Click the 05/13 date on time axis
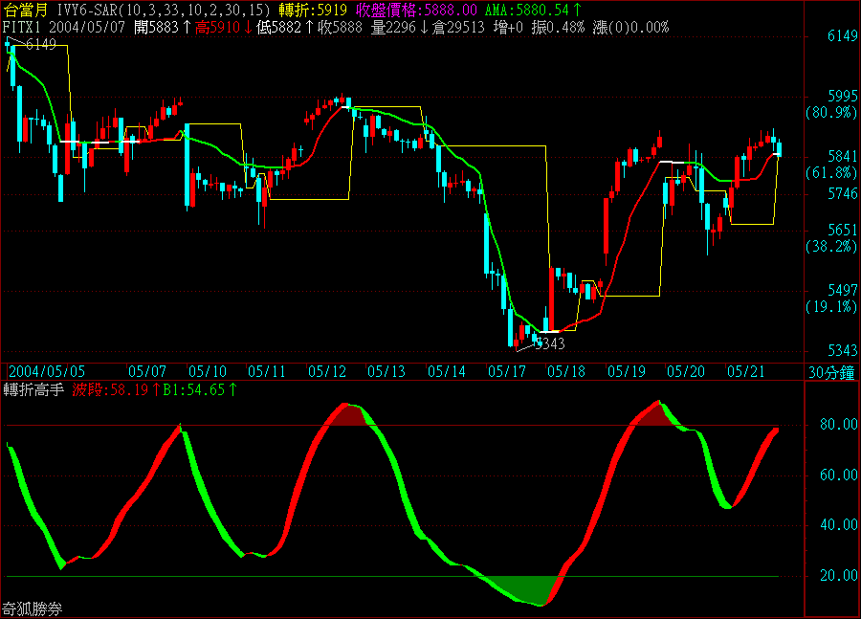Screen dimensions: 861x619 386,372
